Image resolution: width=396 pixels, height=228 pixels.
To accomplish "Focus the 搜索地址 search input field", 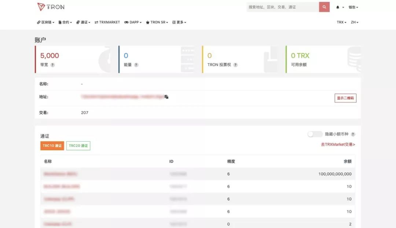I will point(283,7).
